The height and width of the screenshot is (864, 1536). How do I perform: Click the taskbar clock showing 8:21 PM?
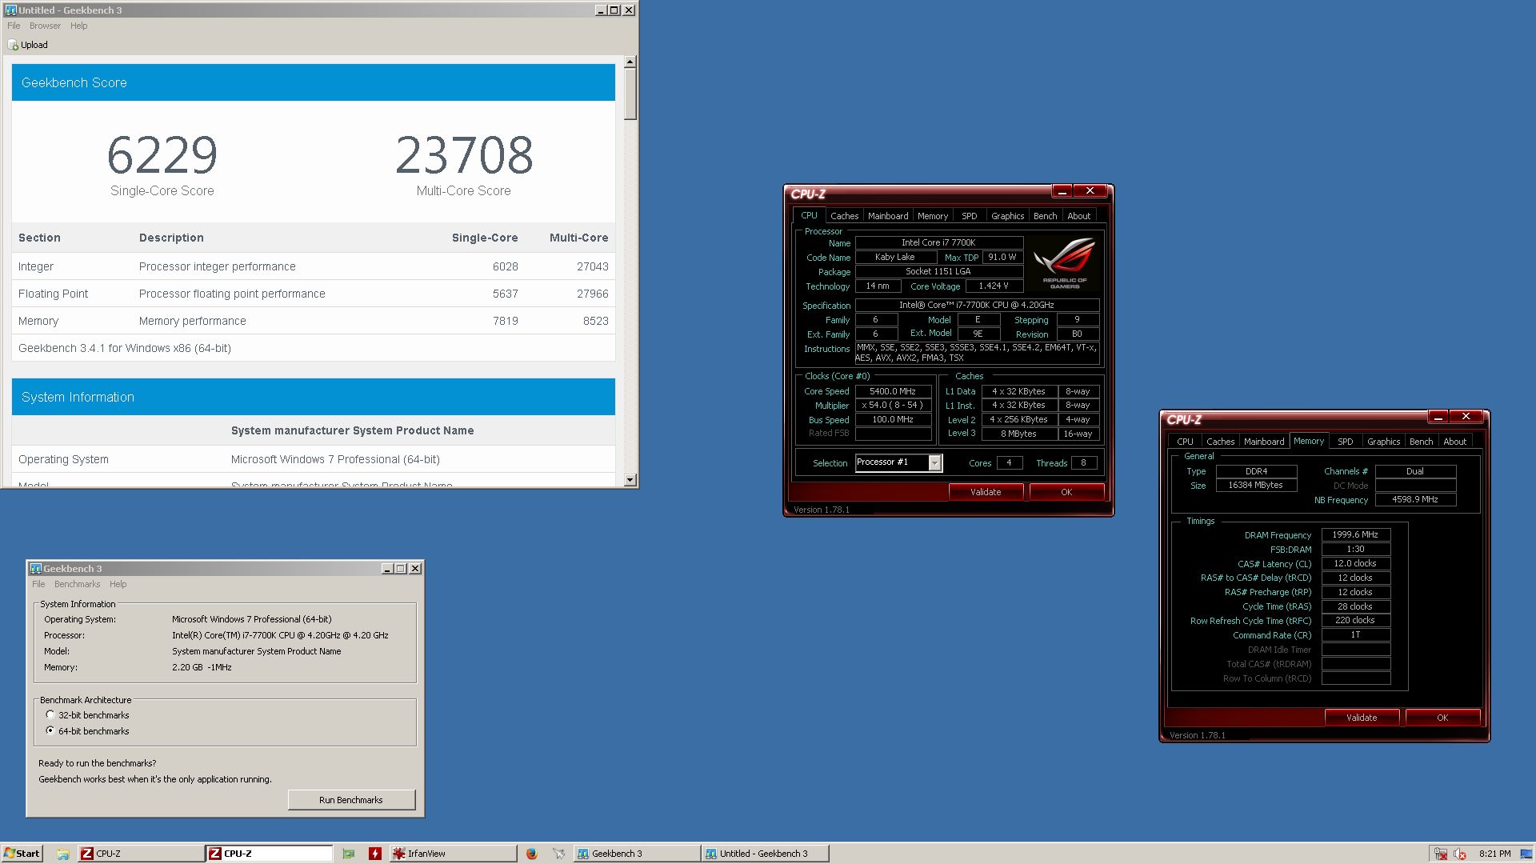click(1494, 854)
